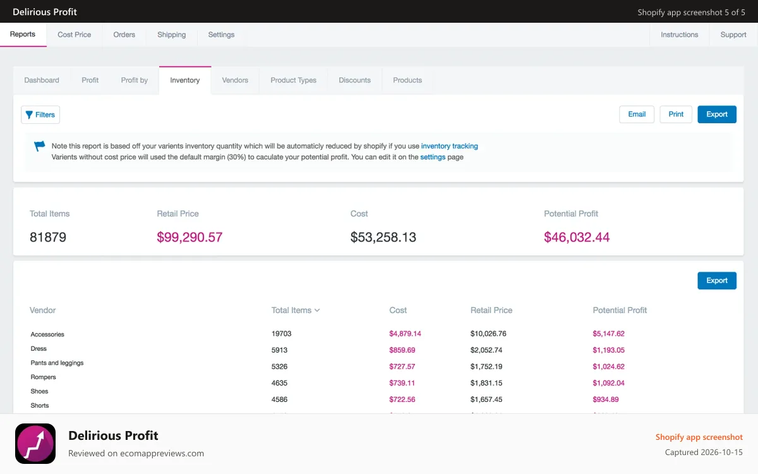
Task: Click the potential profit $1,024.62
Action: click(608, 367)
